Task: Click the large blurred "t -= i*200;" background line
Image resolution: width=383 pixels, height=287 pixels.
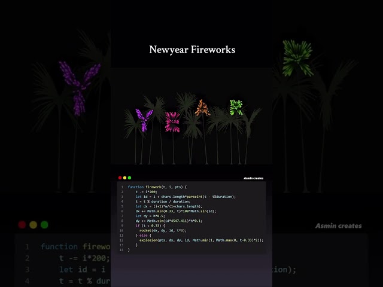Action: [84, 258]
